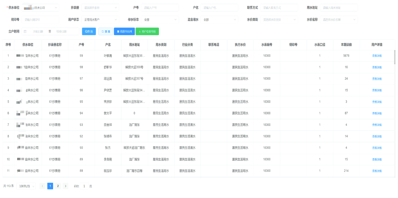This screenshot has height=198, width=398.
Task: Select page 1 in pagination
Action: point(50,186)
